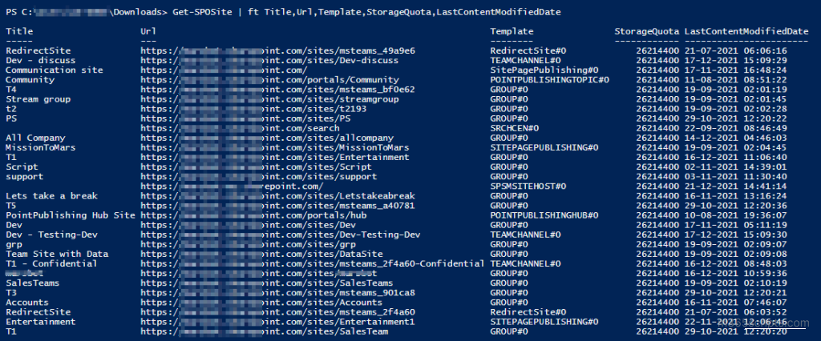Select the Dev-discuss site URL
This screenshot has width=821, height=341.
pyautogui.click(x=269, y=61)
